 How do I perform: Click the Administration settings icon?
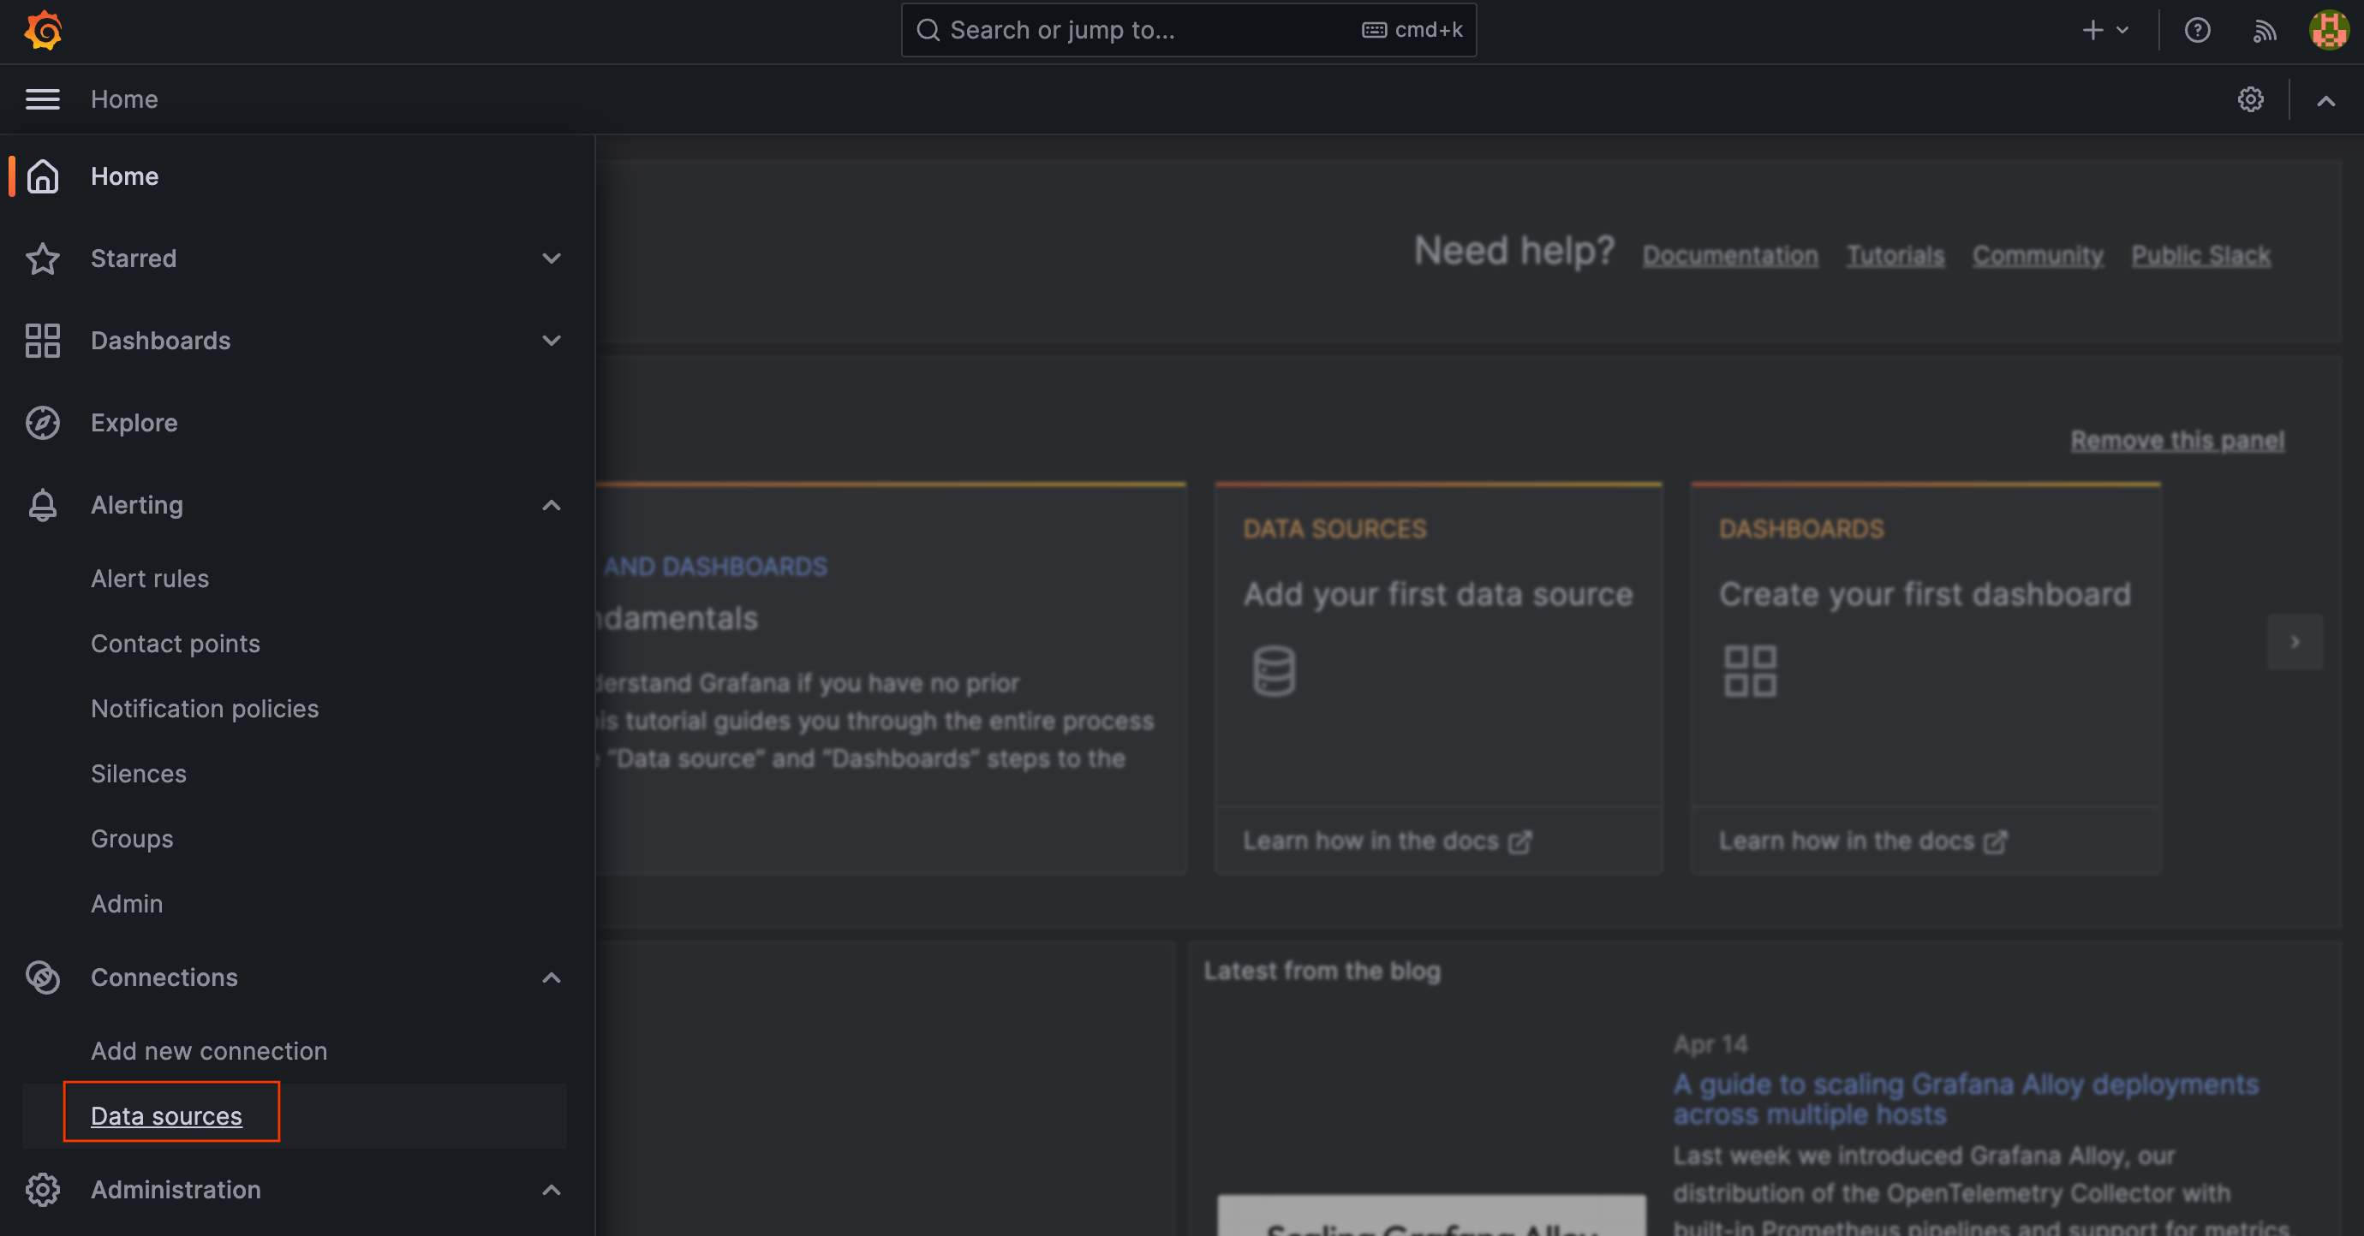pos(42,1189)
